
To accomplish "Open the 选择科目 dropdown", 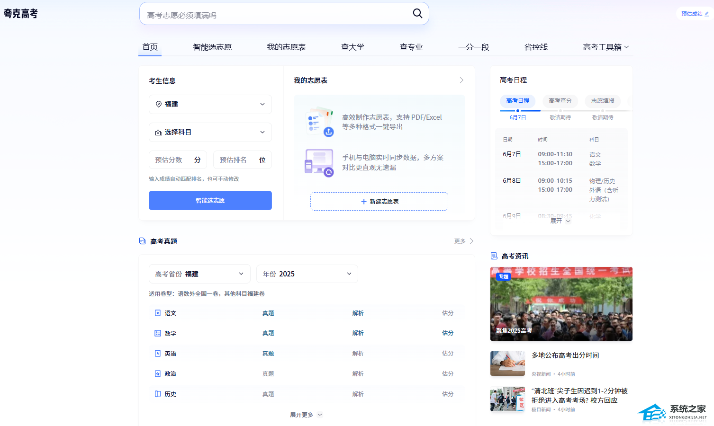I will [210, 132].
